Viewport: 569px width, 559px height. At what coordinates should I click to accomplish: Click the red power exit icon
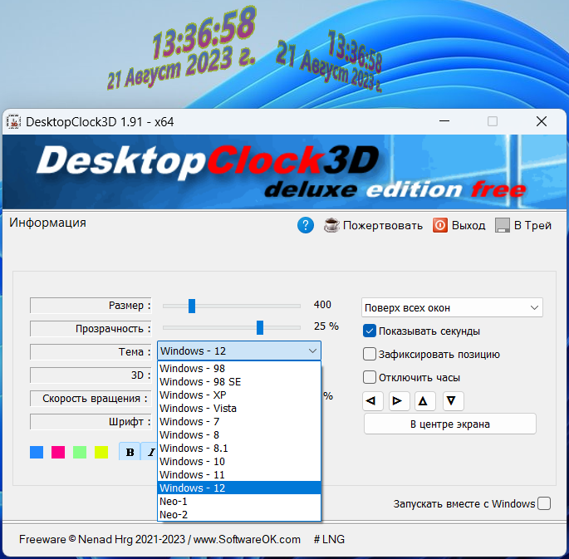pos(439,225)
